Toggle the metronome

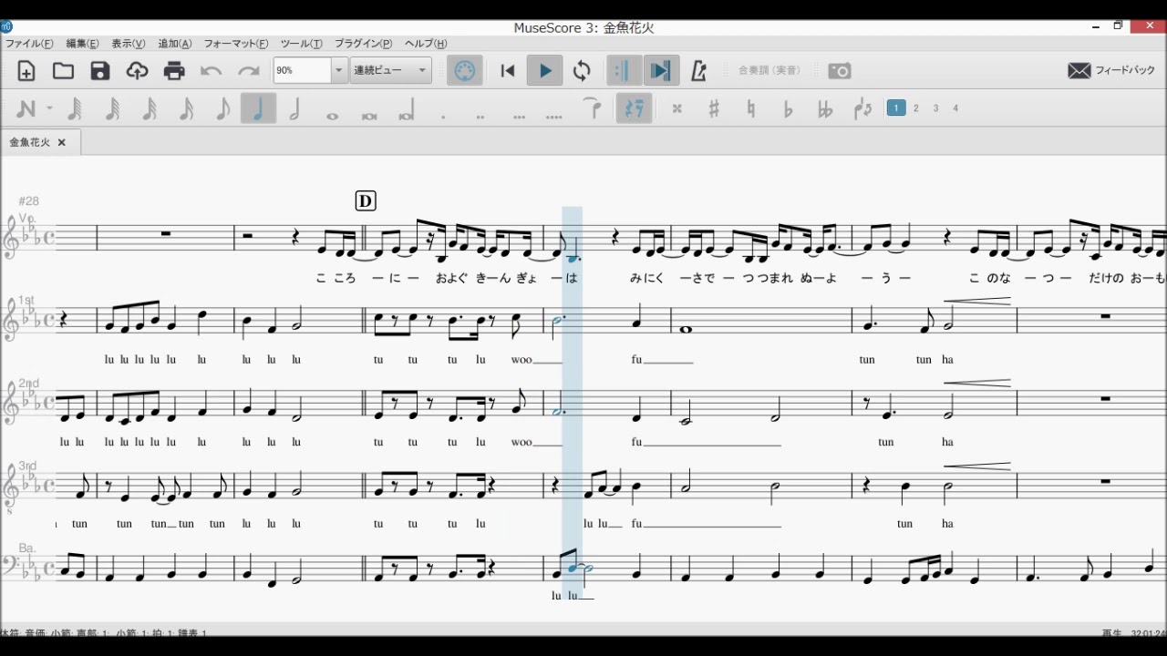coord(699,71)
